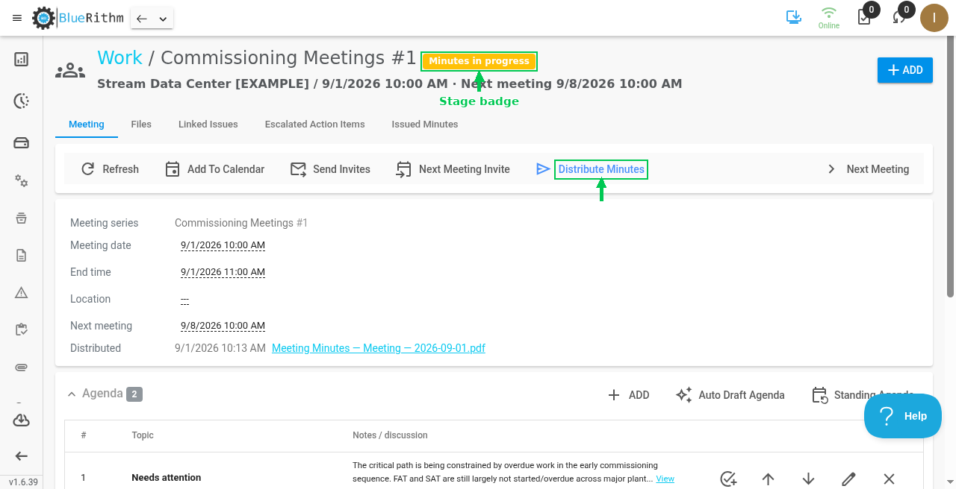Open the navigation history dropdown chevron
This screenshot has width=956, height=489.
click(x=163, y=19)
